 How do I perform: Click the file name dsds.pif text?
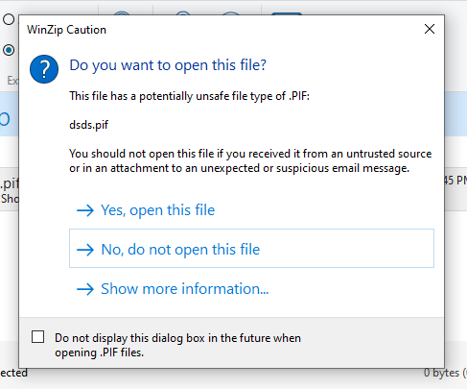pos(89,125)
